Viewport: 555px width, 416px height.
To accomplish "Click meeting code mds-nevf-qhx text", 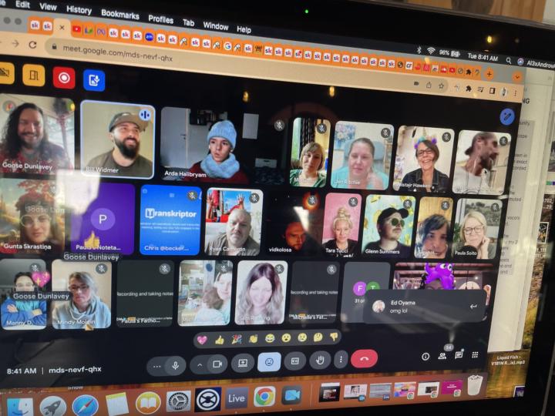I will click(75, 369).
